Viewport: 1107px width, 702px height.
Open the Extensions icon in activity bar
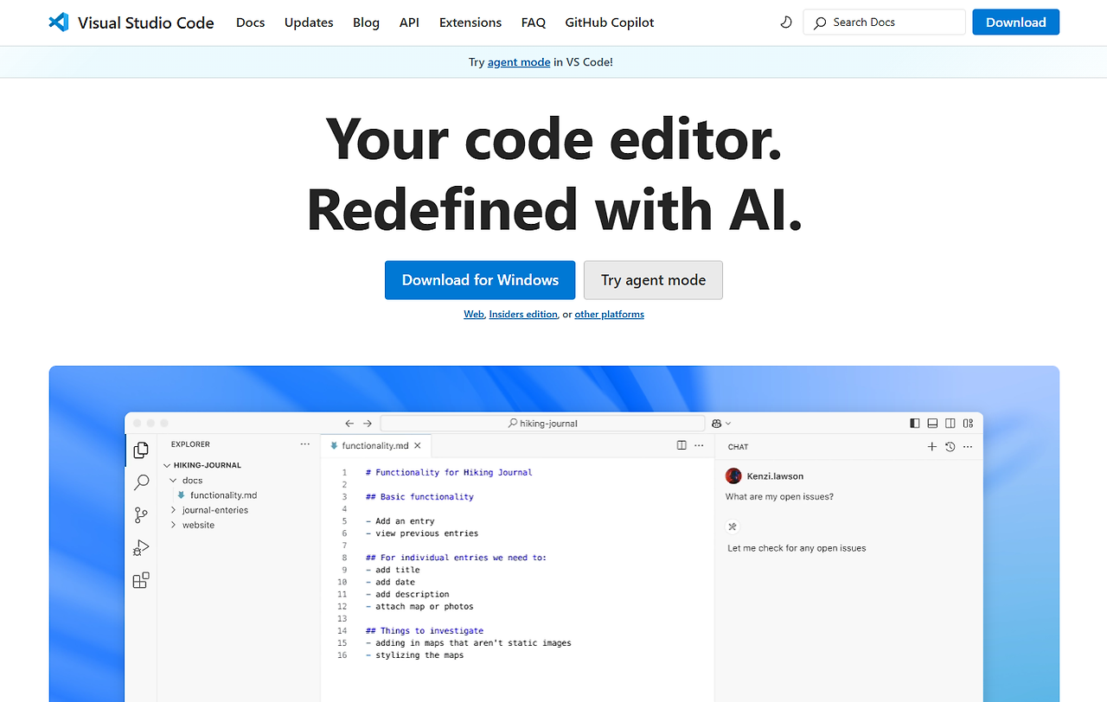(141, 581)
